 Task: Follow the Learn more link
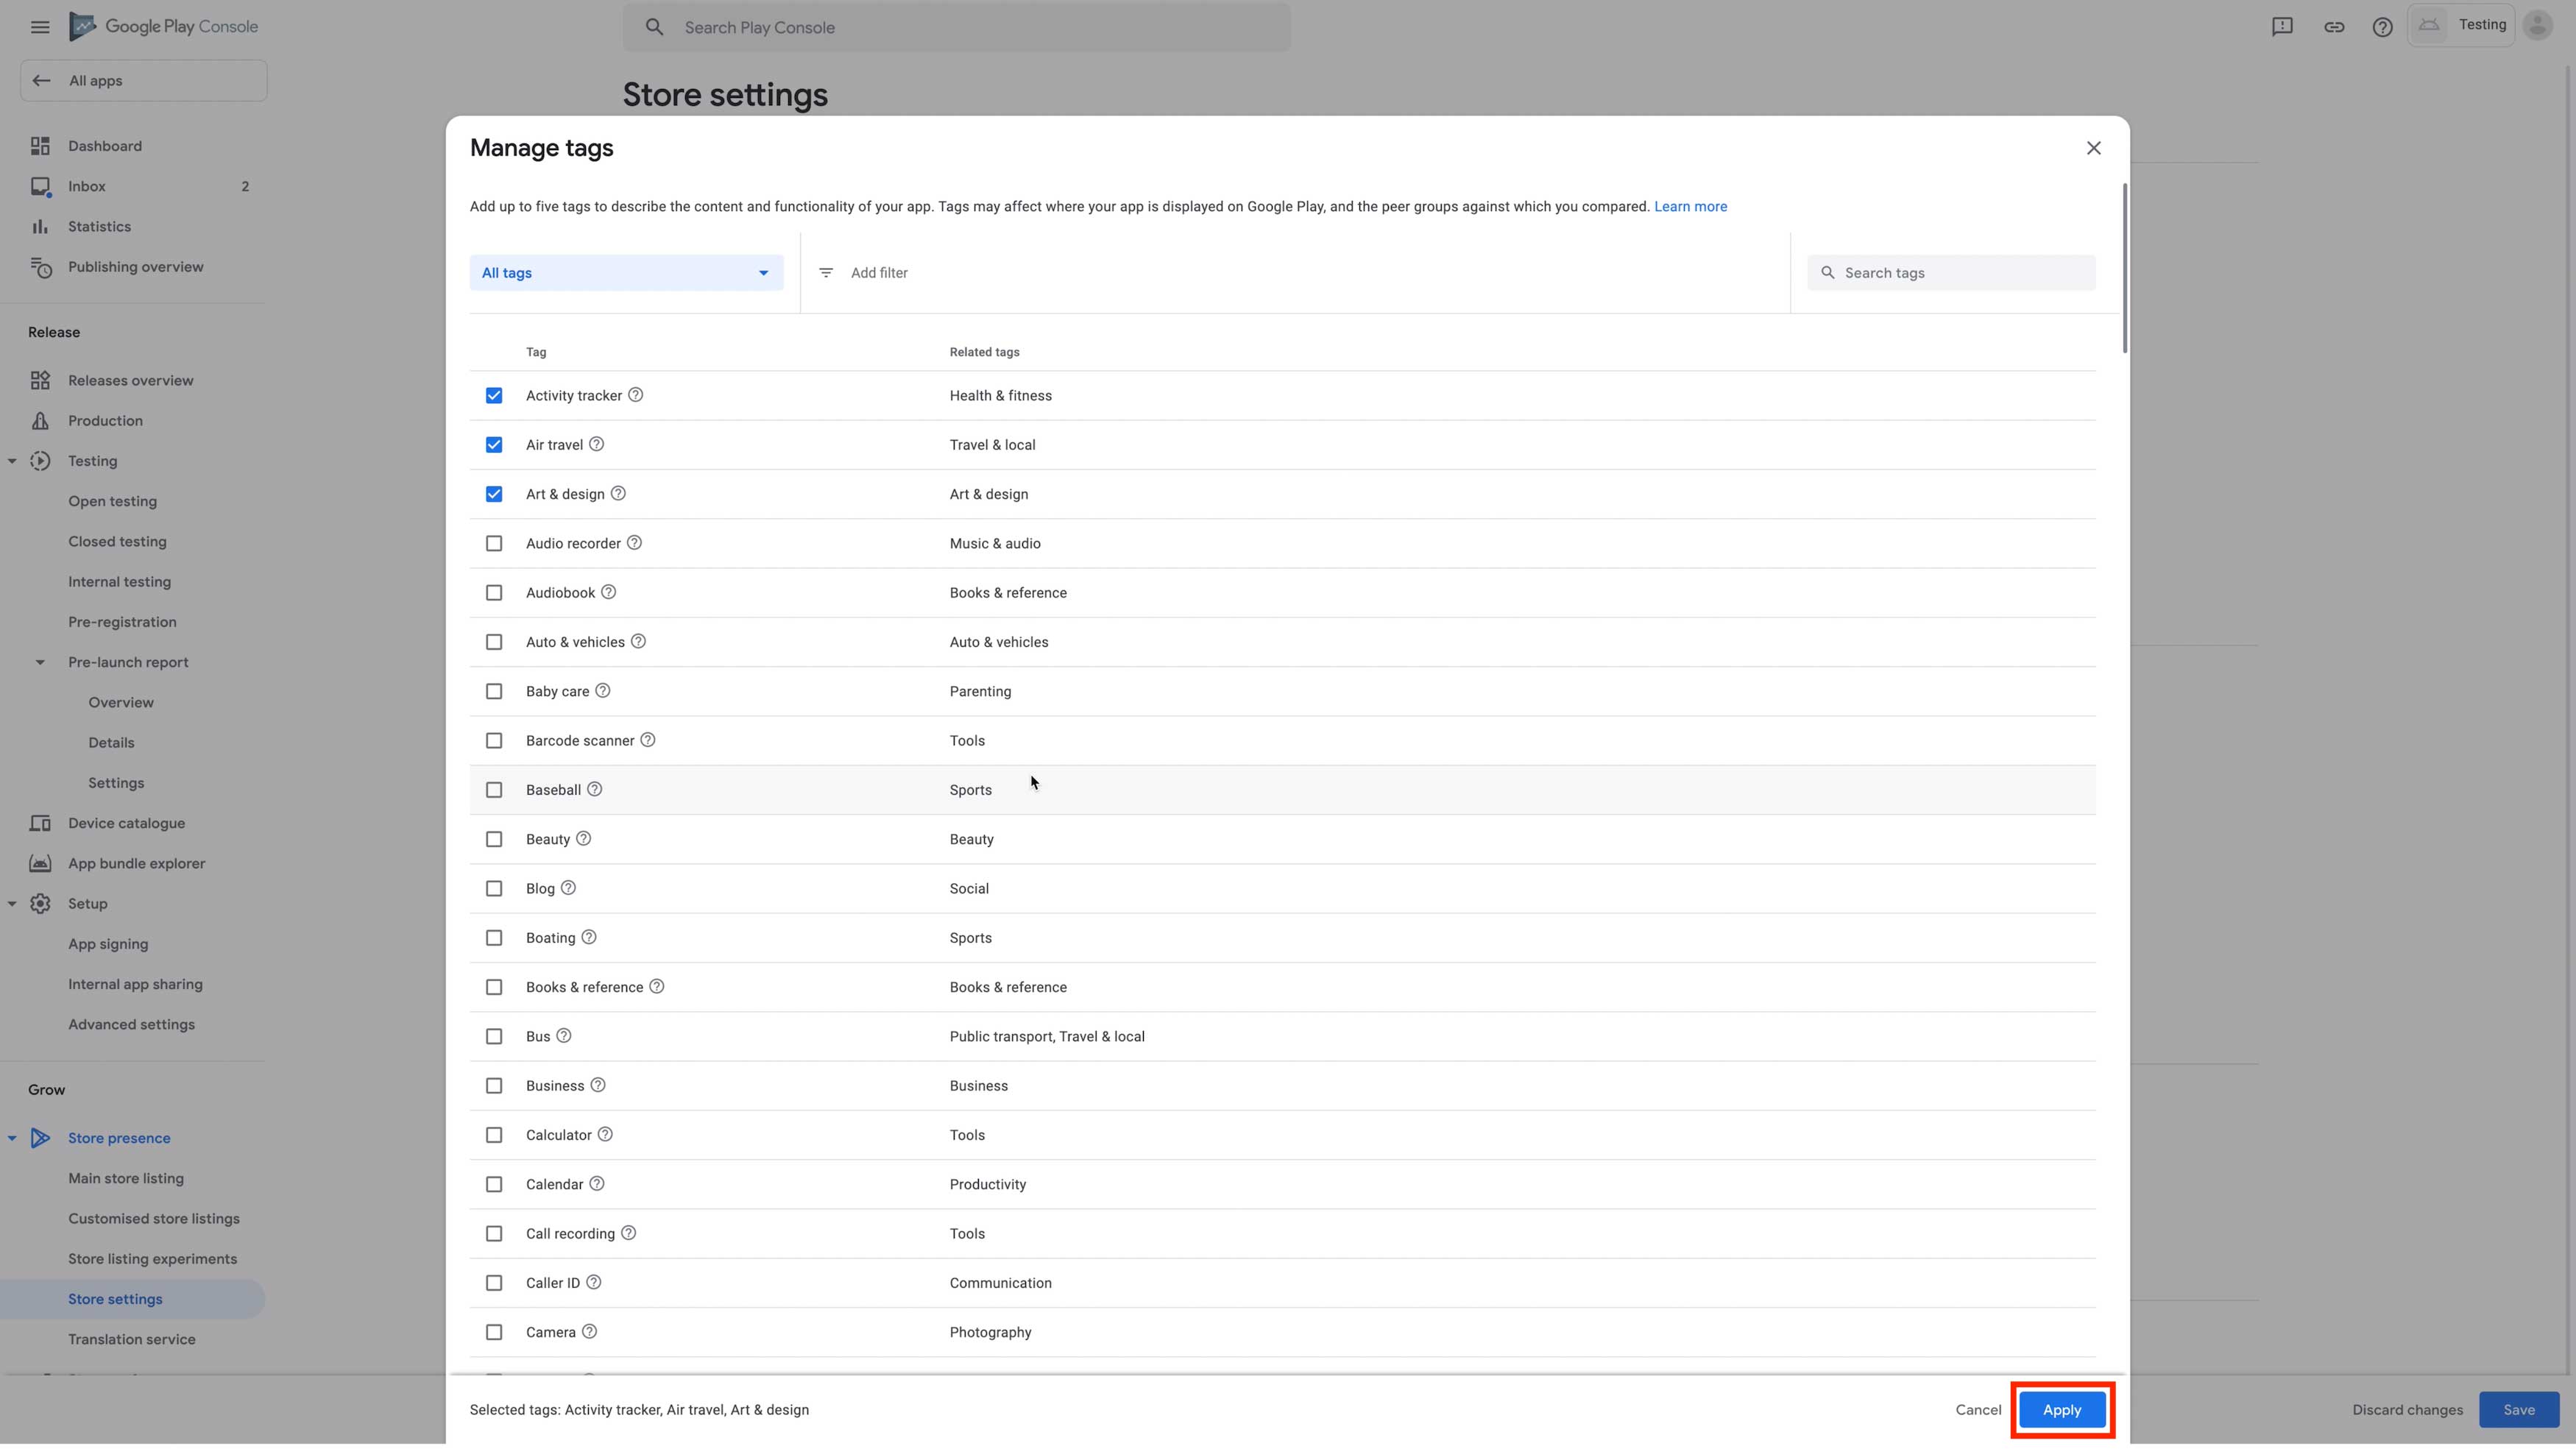pos(1690,207)
